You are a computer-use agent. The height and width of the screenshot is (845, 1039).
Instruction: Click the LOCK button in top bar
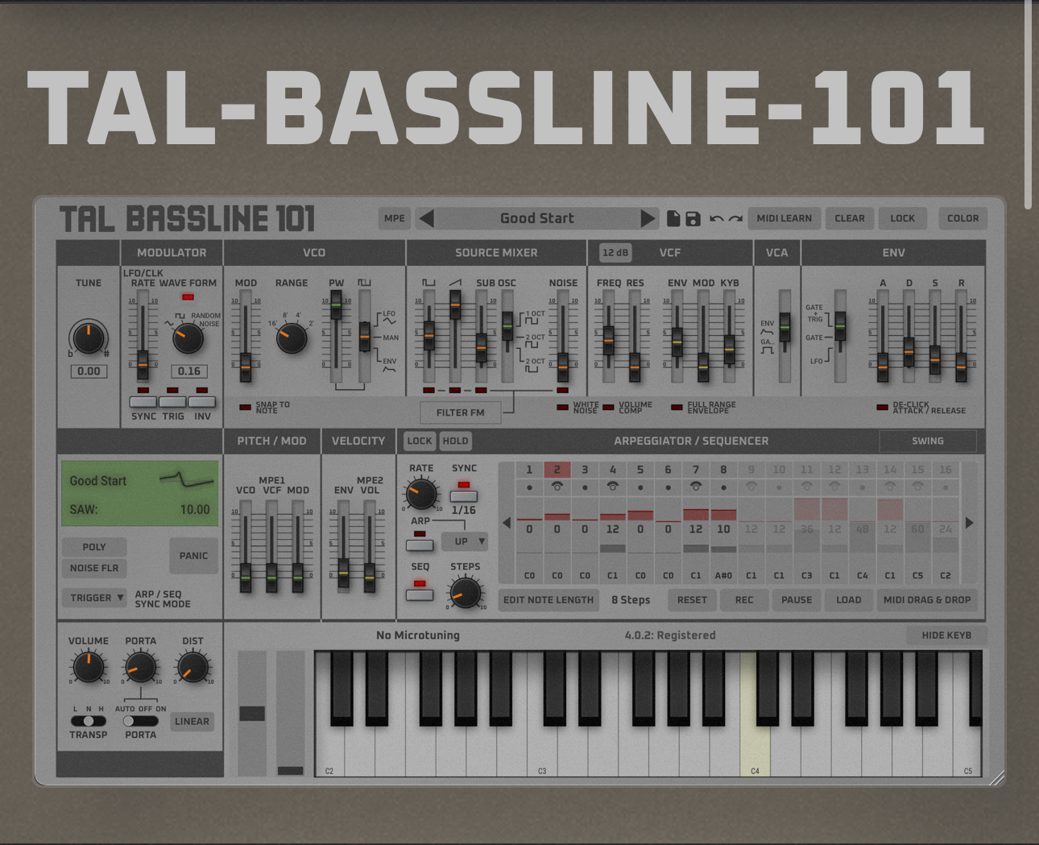tap(903, 218)
